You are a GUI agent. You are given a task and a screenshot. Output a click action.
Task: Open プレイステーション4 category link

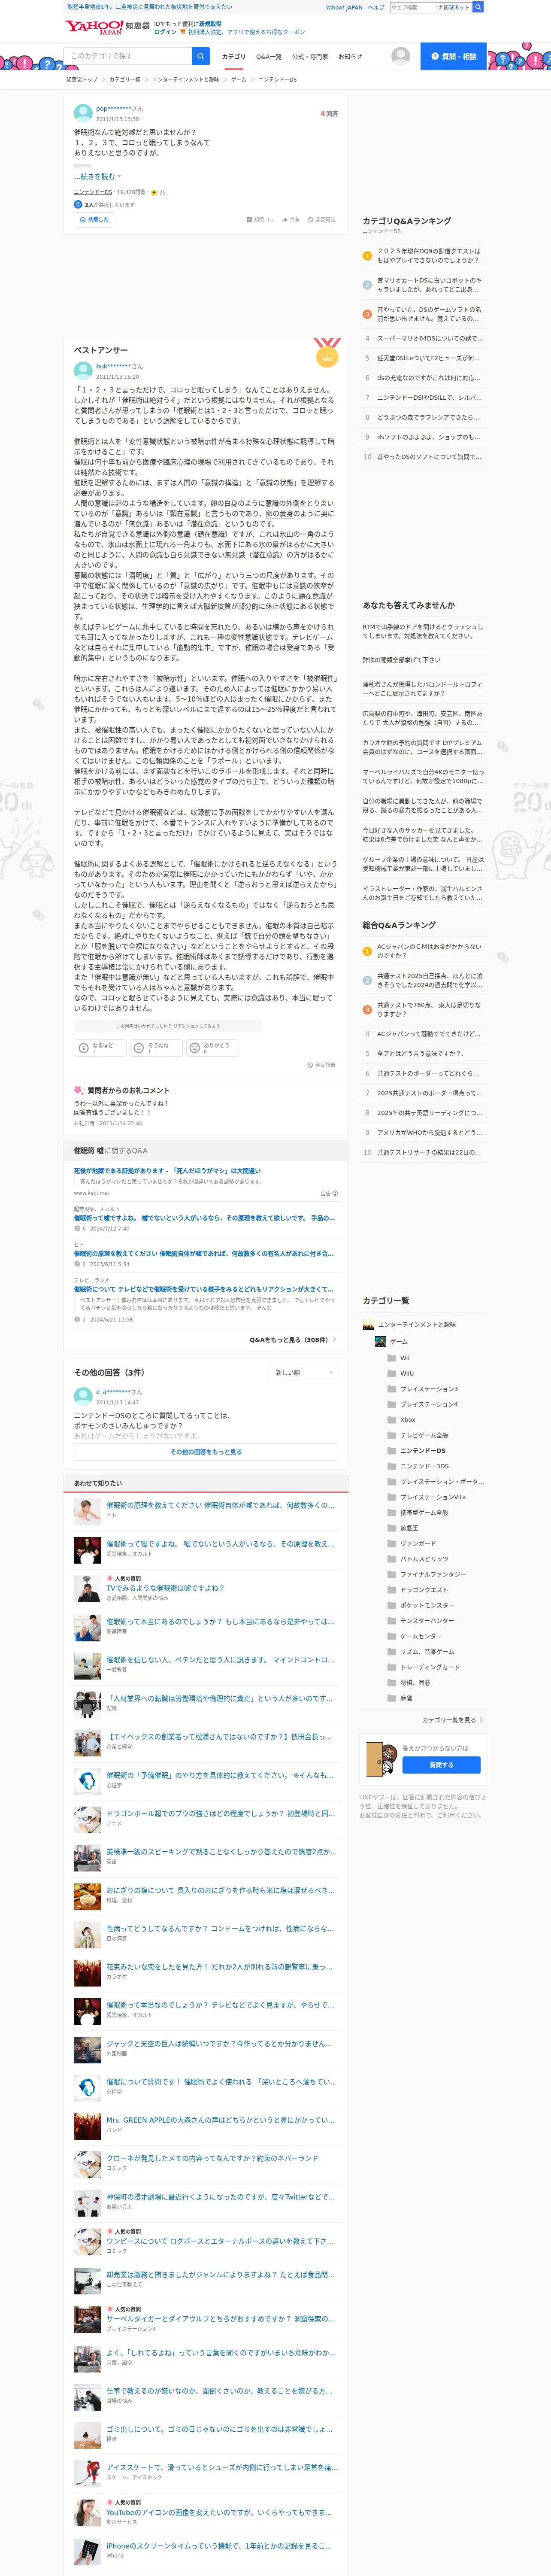429,1404
